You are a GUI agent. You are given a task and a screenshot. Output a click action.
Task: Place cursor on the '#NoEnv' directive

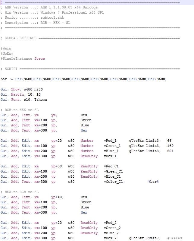7,53
